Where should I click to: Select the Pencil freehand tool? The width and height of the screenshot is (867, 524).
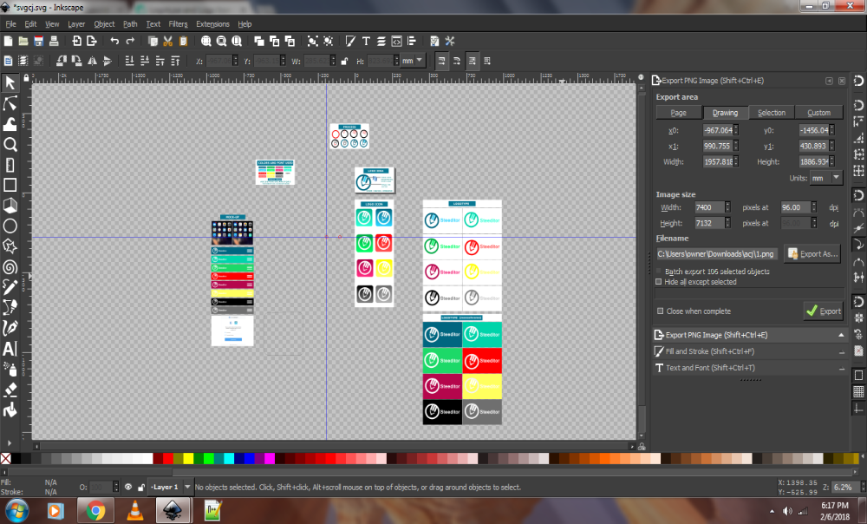point(10,287)
